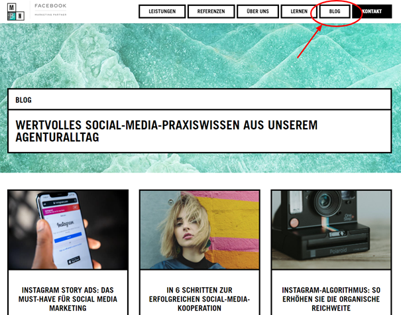Open the 6 Schritten Social-Media-Kooperation article
The image size is (401, 315).
[200, 299]
